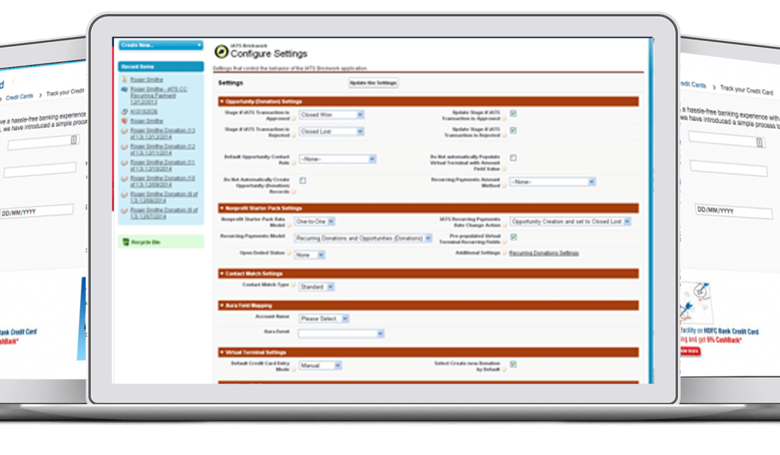The height and width of the screenshot is (455, 780).
Task: Open the Recurring Donations Settings link
Action: 543,253
